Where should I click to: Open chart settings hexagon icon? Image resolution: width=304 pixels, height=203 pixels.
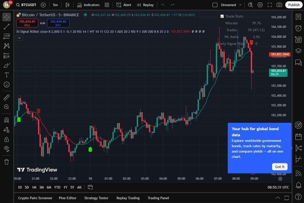pyautogui.click(x=260, y=5)
